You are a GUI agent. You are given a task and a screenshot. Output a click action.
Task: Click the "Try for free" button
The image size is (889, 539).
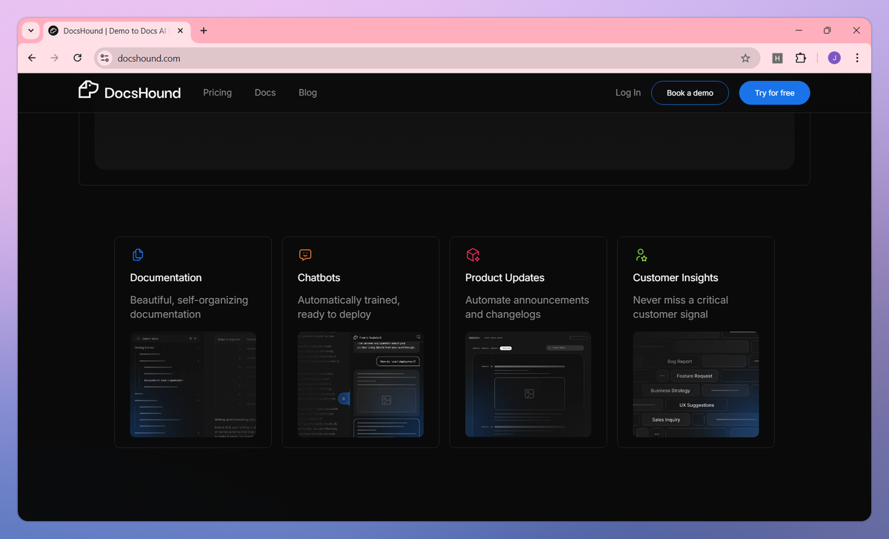(774, 92)
